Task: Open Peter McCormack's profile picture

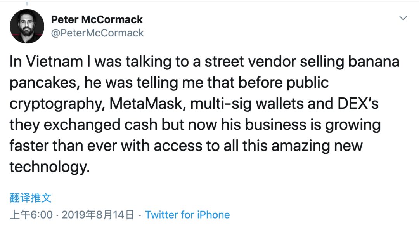Action: pyautogui.click(x=27, y=26)
